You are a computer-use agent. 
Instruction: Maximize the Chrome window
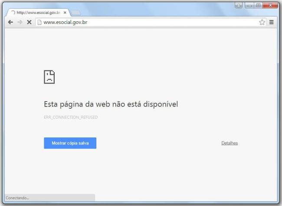click(x=259, y=5)
